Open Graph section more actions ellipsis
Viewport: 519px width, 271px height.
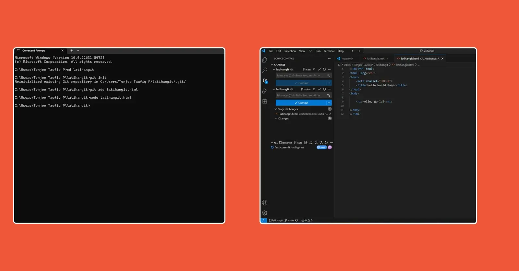[x=332, y=143]
